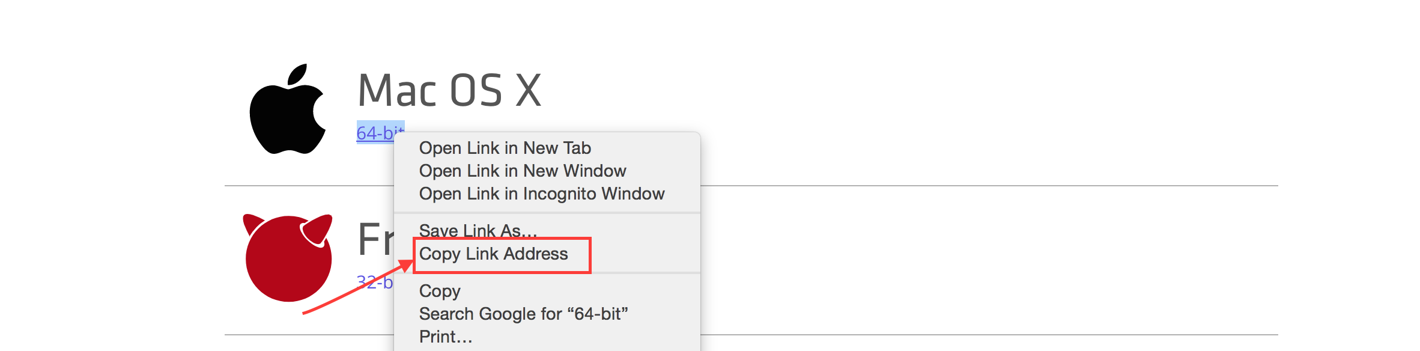The image size is (1420, 351).
Task: Click the red FreeBSD devil logo
Action: tap(288, 257)
